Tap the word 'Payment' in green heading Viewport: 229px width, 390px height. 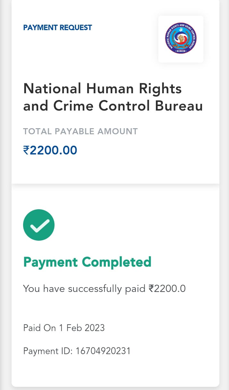(x=51, y=262)
